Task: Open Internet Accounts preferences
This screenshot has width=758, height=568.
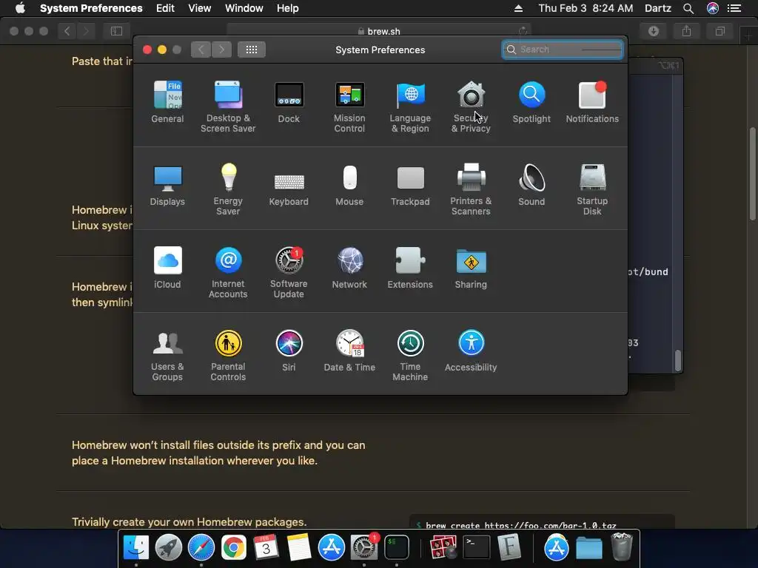Action: (x=228, y=272)
